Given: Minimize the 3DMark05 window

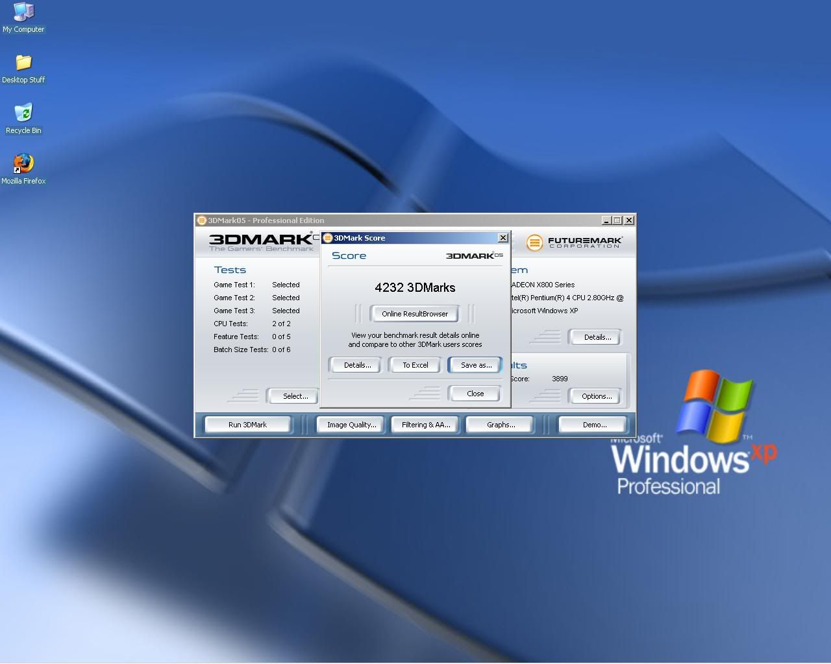Looking at the screenshot, I should click(x=606, y=220).
